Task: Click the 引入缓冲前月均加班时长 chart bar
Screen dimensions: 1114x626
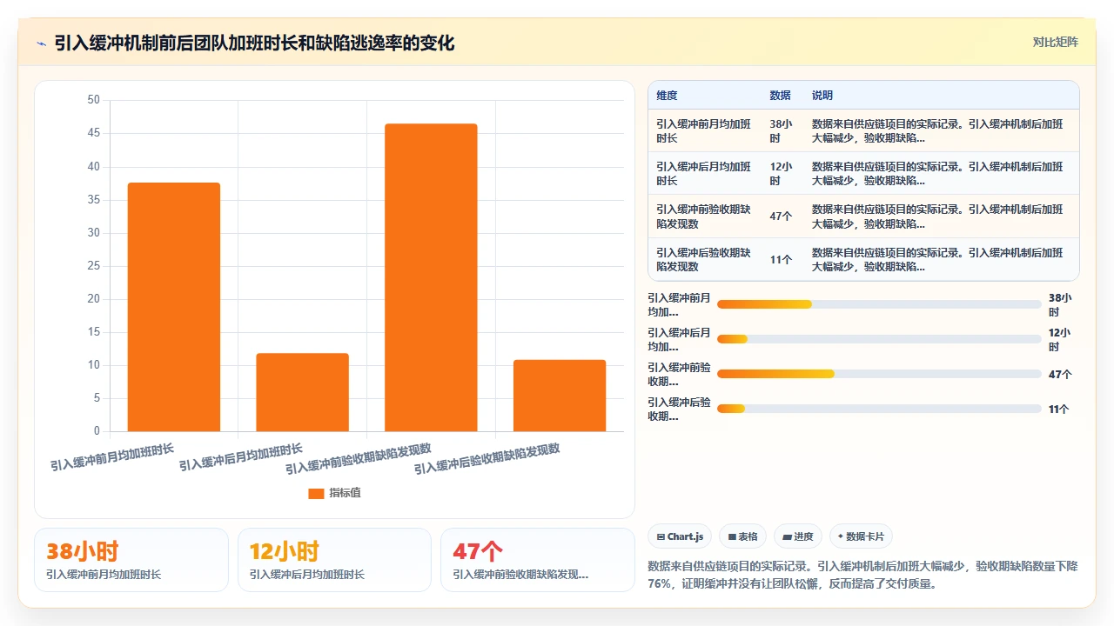Action: tap(173, 307)
